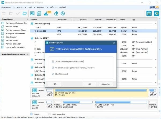Open Eigenschaften anzeigen in the sidebar
161x119 pixels.
click(x=15, y=47)
